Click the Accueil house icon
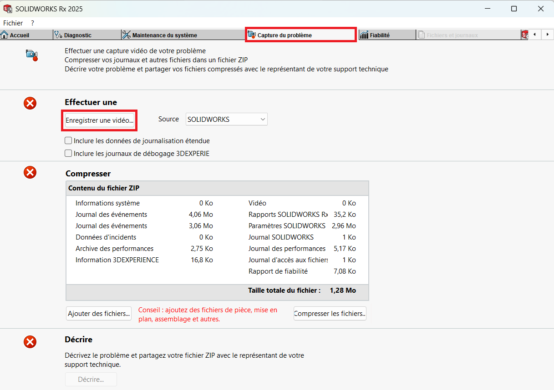The height and width of the screenshot is (390, 554). click(x=5, y=35)
